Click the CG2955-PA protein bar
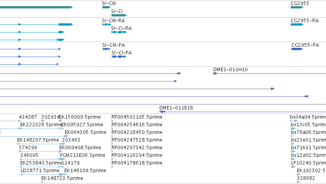Image resolution: width=326 pixels, height=184 pixels. pyautogui.click(x=297, y=49)
